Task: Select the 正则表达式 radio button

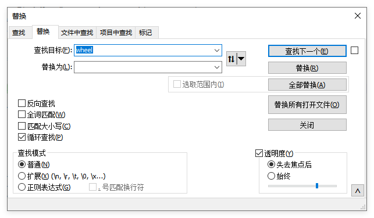Action: tap(22, 187)
